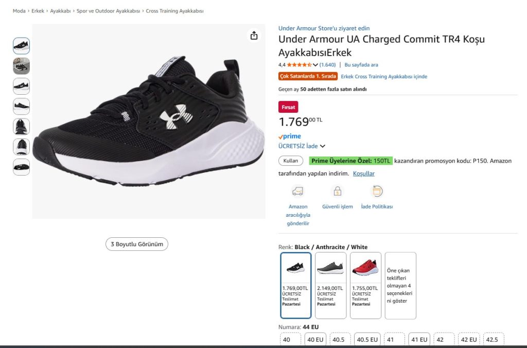Viewport: 527px width, 348px height.
Task: Expand the rating breakdown chevron
Action: coord(315,65)
